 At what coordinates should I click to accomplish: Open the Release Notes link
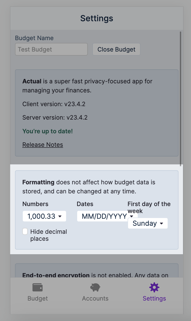point(42,144)
